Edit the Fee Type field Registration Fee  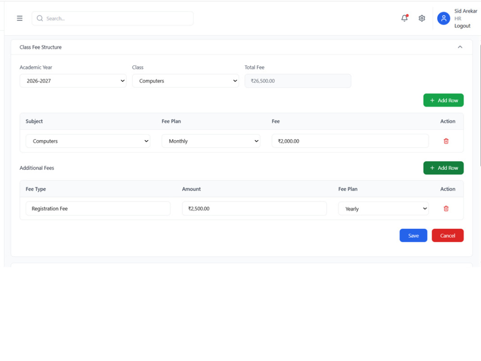pyautogui.click(x=98, y=209)
